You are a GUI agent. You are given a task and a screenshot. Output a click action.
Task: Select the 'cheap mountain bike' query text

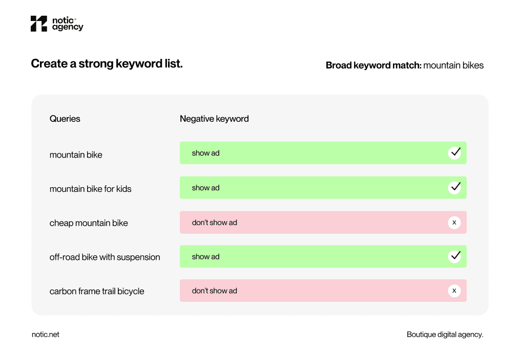(89, 223)
